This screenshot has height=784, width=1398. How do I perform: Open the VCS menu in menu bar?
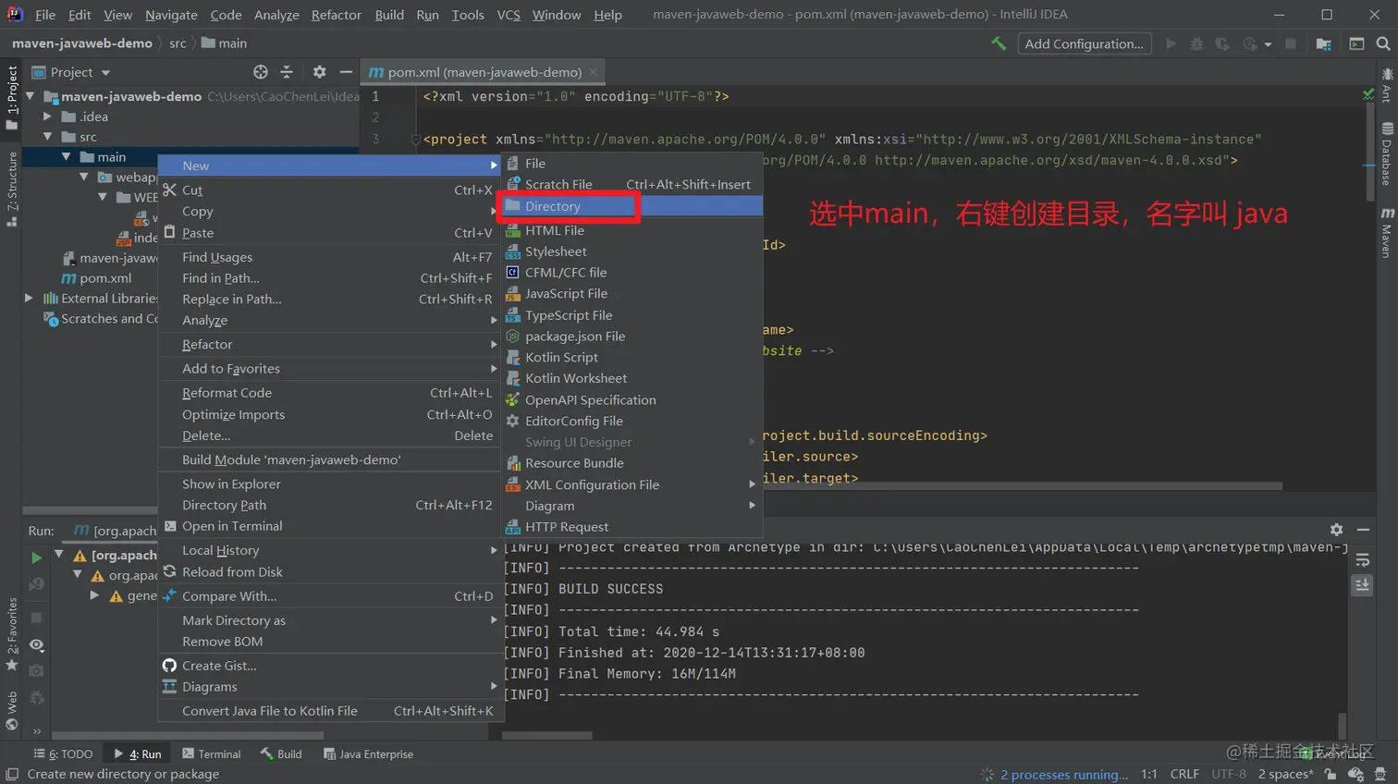[509, 15]
